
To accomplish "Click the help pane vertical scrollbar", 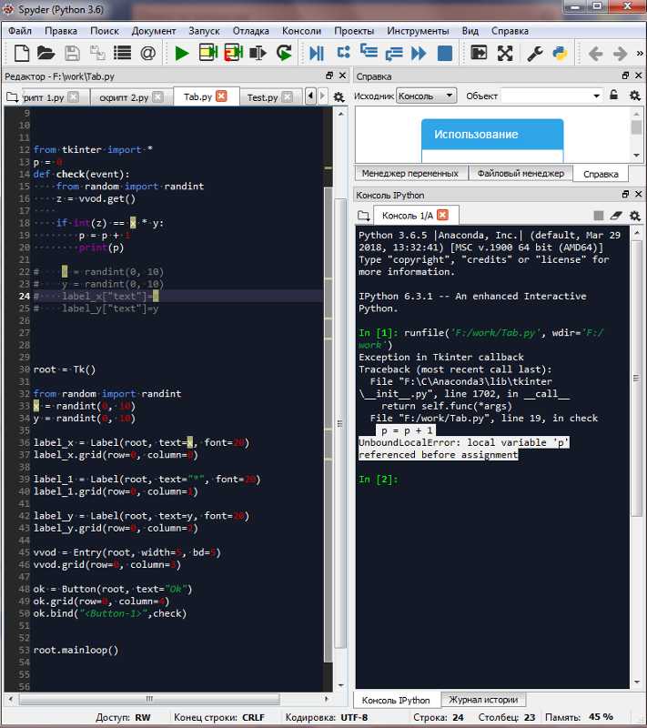I will pos(636,127).
